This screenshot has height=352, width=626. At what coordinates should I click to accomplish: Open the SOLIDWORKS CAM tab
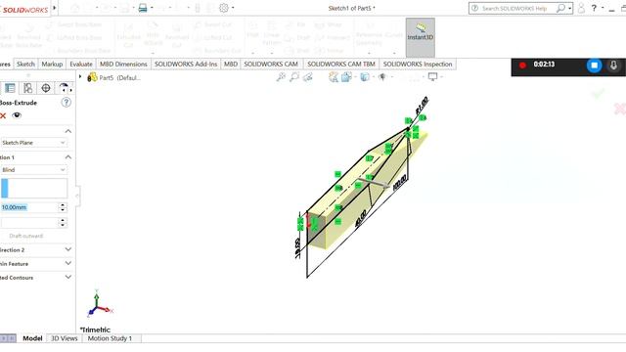(271, 64)
